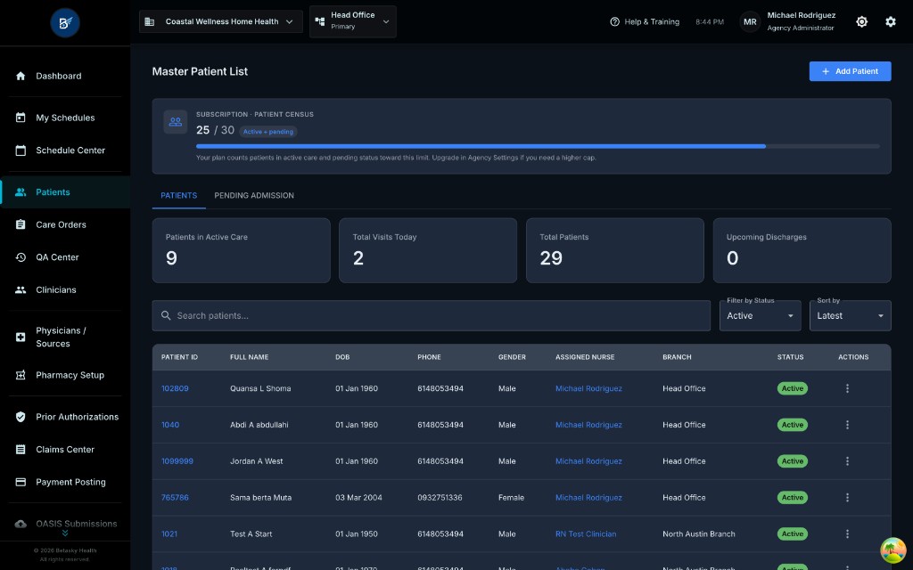Click the Prior Authorizations shield icon
Image resolution: width=913 pixels, height=570 pixels.
click(x=21, y=417)
